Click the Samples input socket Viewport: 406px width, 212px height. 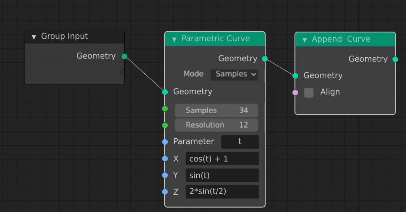point(165,109)
